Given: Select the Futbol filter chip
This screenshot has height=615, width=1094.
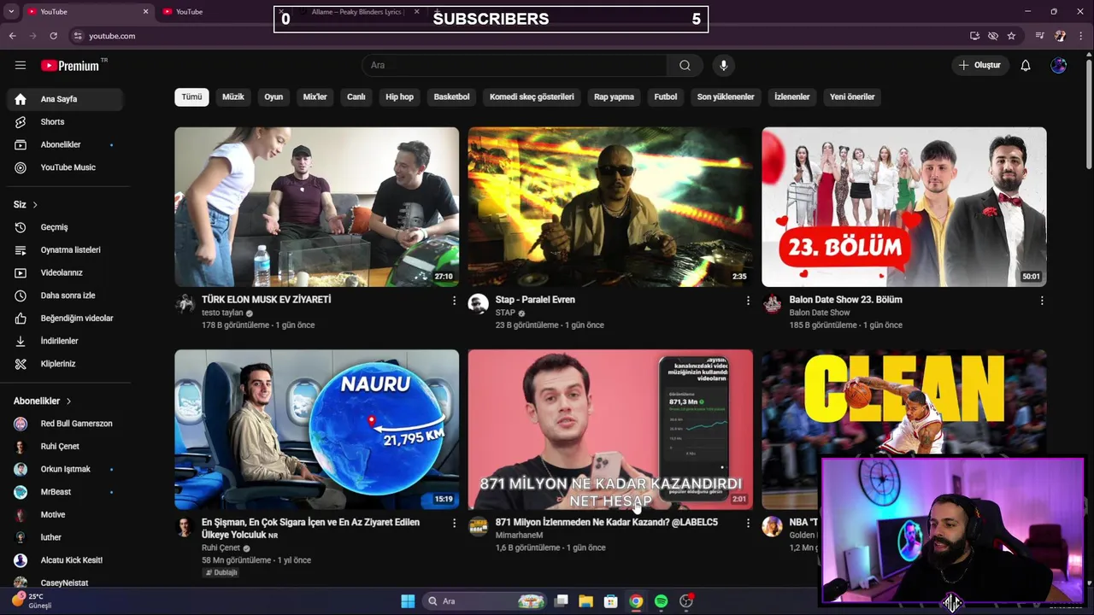Looking at the screenshot, I should pyautogui.click(x=666, y=97).
